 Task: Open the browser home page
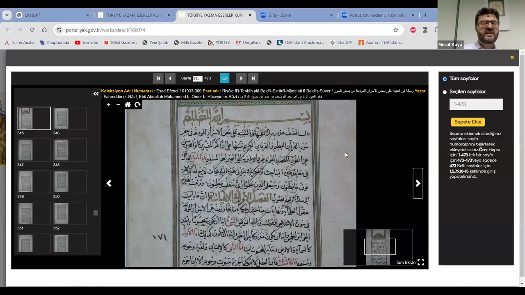(x=44, y=30)
